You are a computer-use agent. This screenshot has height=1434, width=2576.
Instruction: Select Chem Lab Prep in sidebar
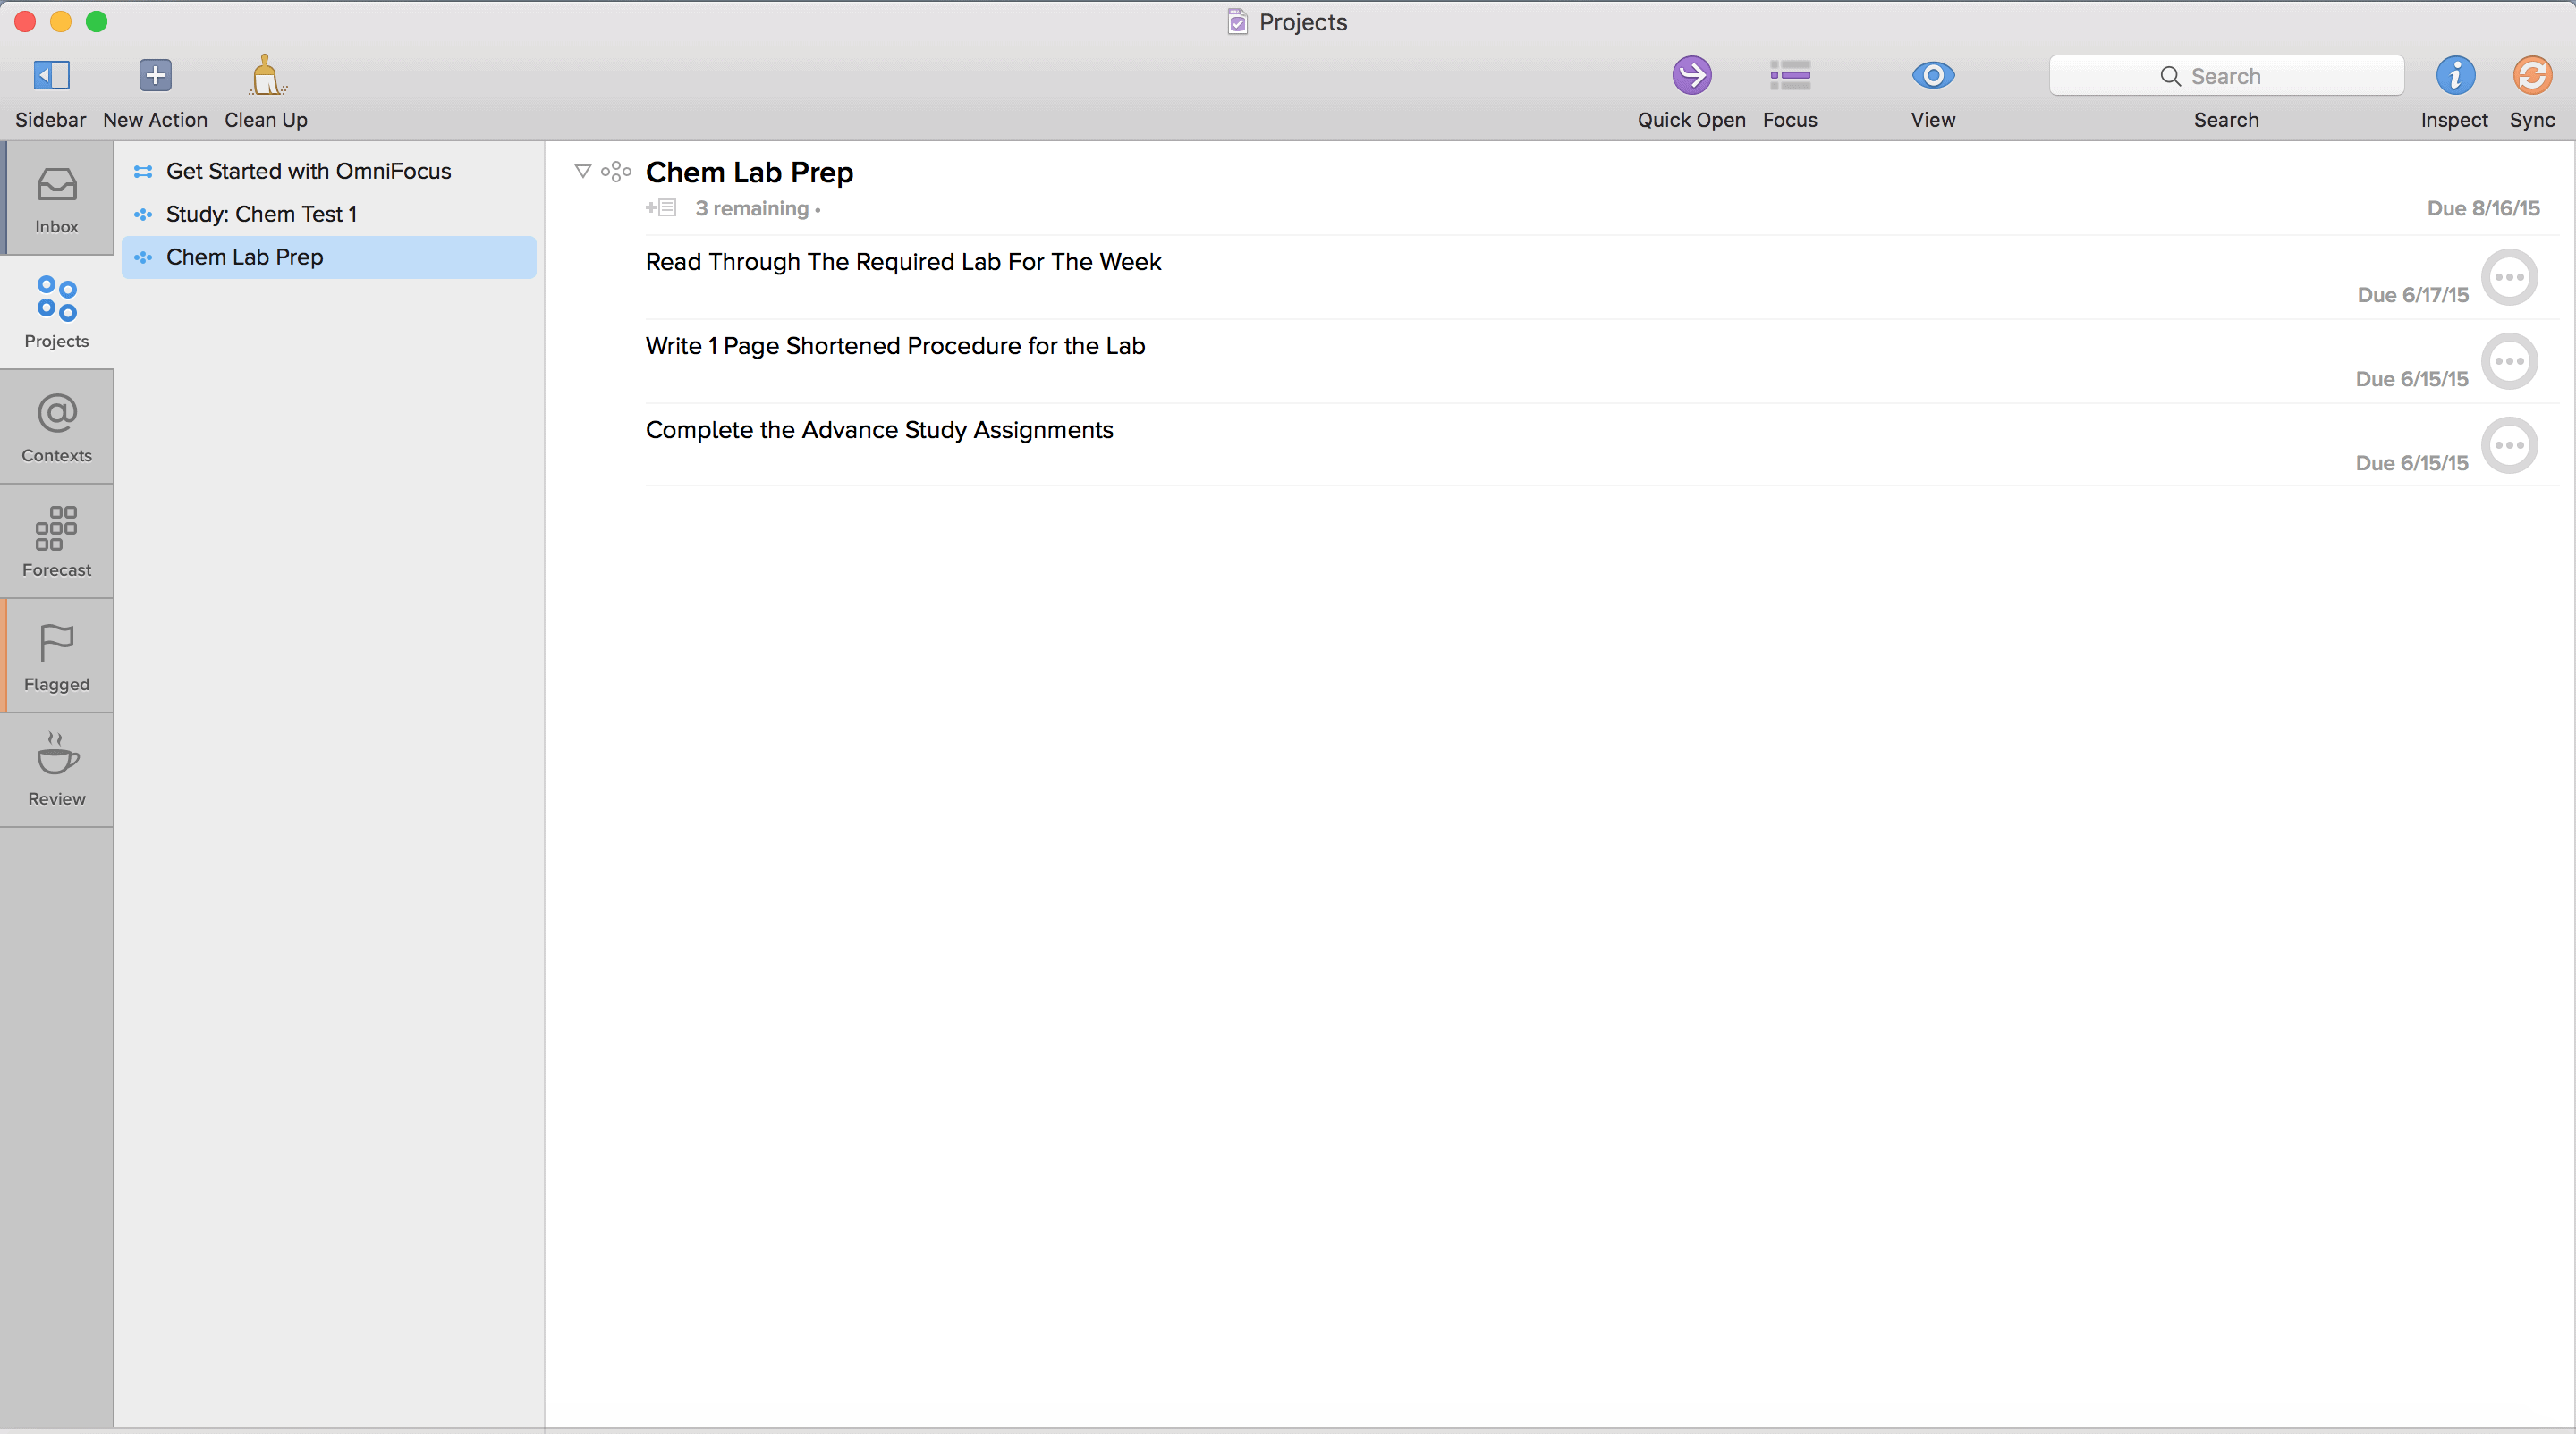(x=329, y=257)
